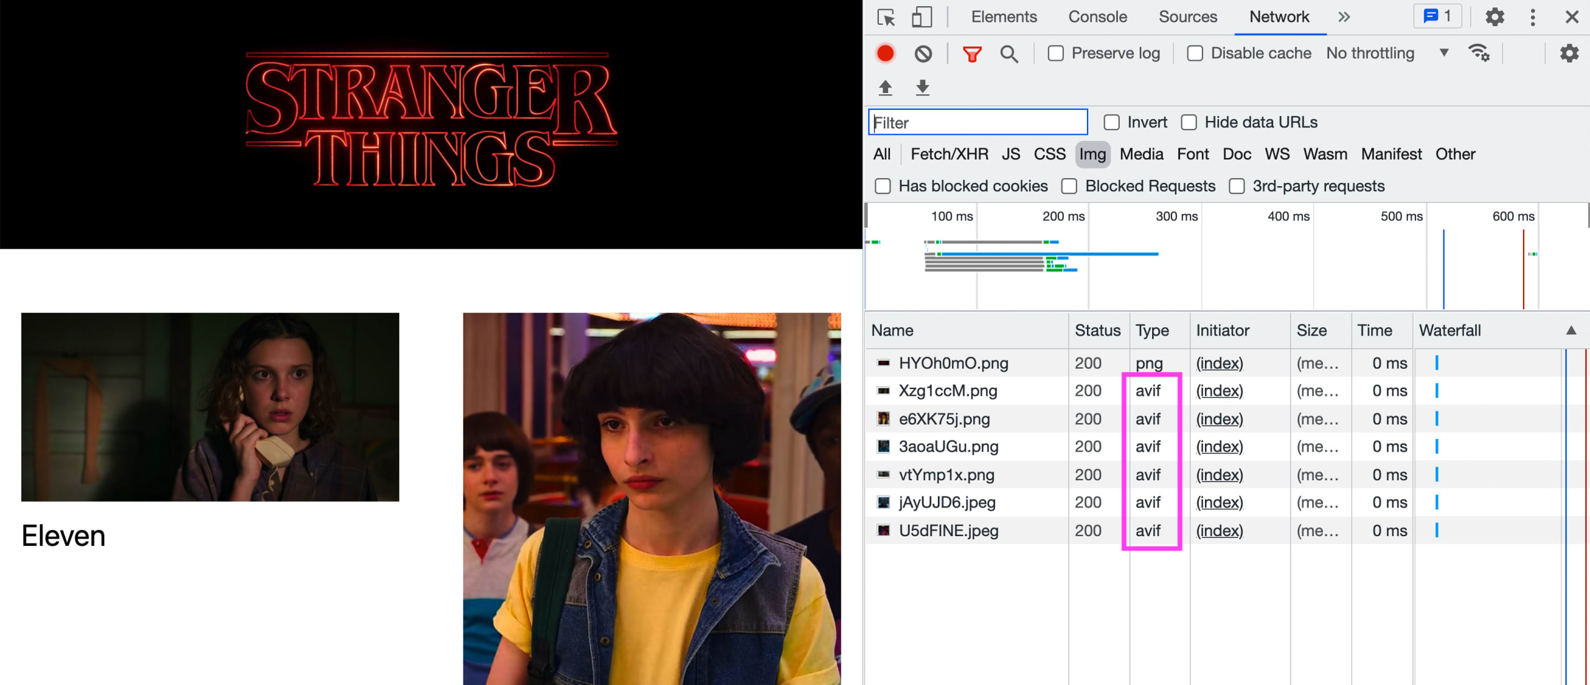1590x685 pixels.
Task: Check Blocked Requests checkbox
Action: click(1069, 186)
